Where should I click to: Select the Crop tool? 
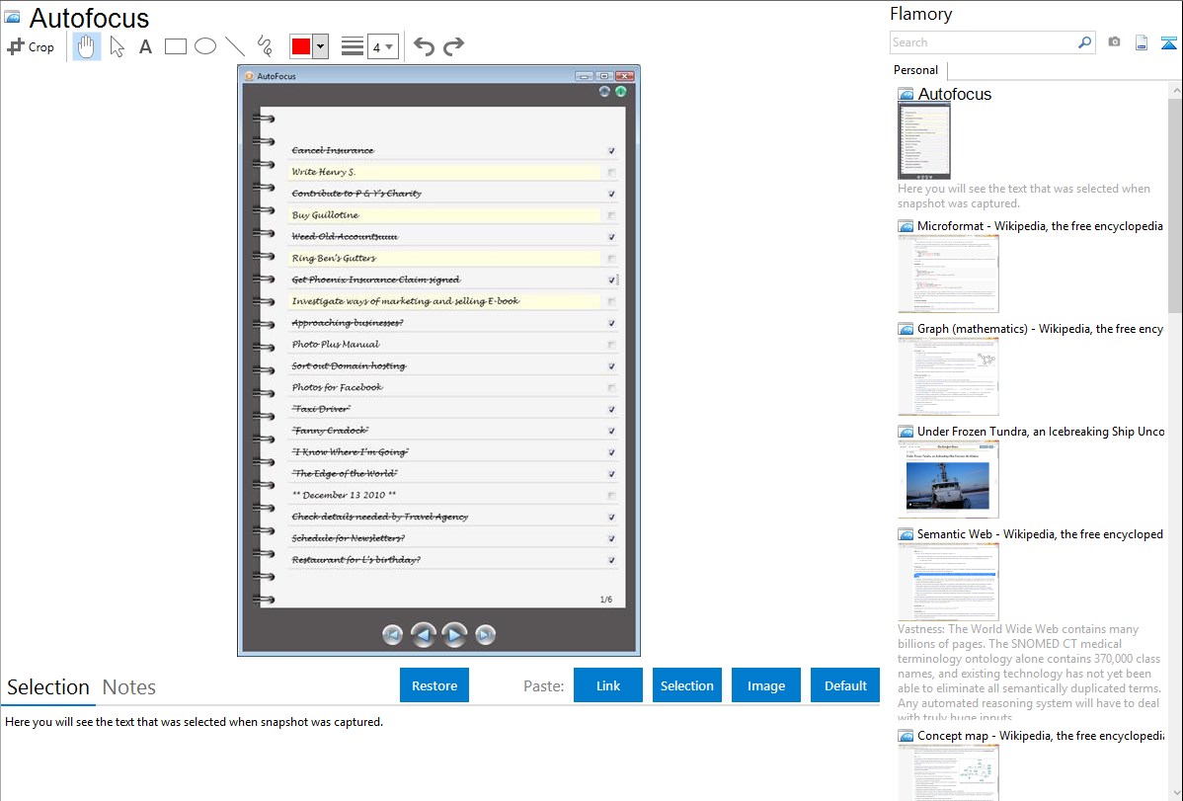pyautogui.click(x=31, y=46)
